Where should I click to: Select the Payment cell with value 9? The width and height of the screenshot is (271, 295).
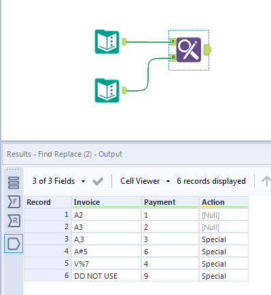pos(170,276)
